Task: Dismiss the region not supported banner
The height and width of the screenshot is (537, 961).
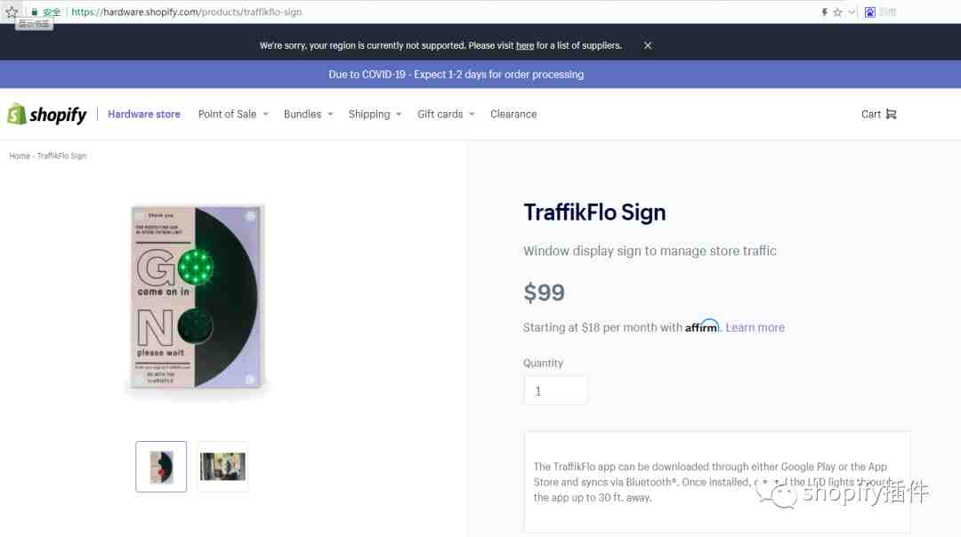Action: click(x=648, y=45)
